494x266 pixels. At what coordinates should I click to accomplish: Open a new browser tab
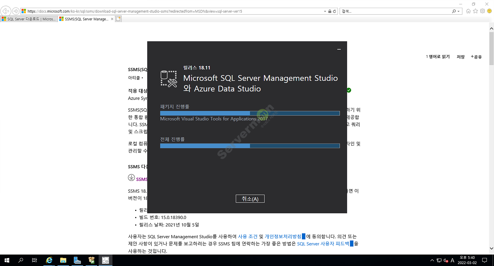click(x=118, y=19)
